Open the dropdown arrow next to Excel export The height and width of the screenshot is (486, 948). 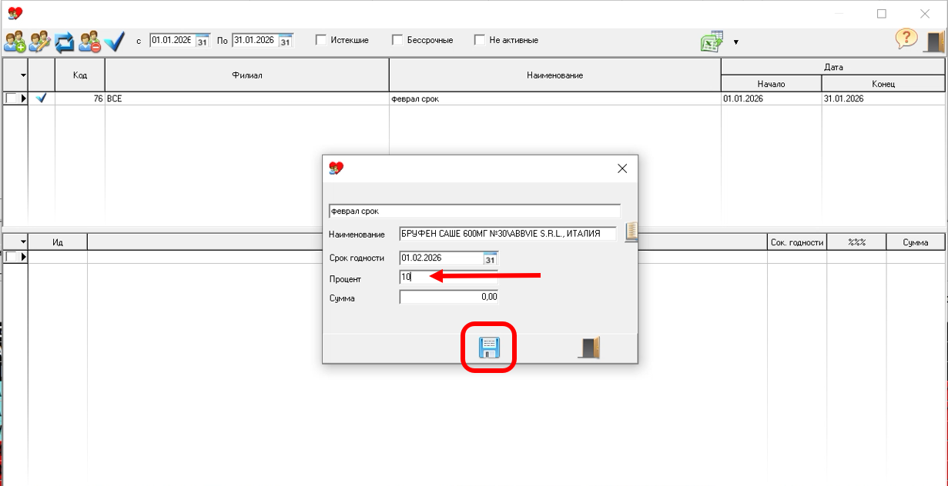tap(735, 42)
